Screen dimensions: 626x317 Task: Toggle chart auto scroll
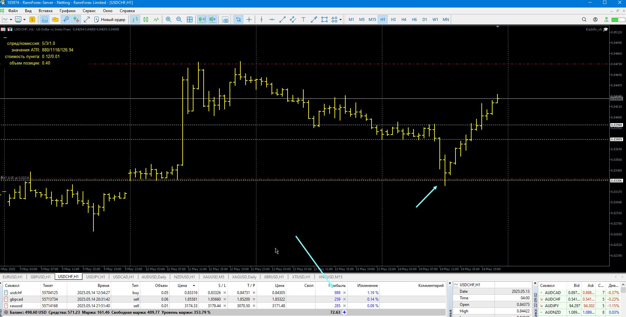pyautogui.click(x=202, y=20)
